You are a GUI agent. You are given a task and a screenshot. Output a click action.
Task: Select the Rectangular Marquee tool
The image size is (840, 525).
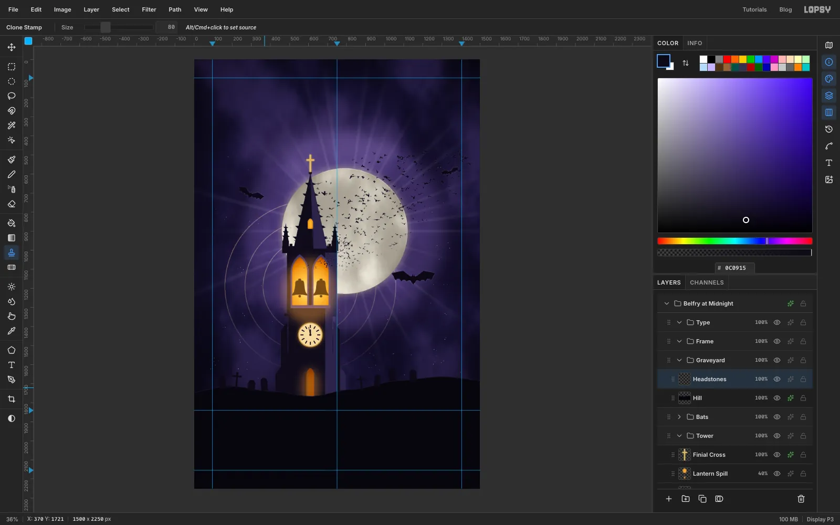pos(12,67)
